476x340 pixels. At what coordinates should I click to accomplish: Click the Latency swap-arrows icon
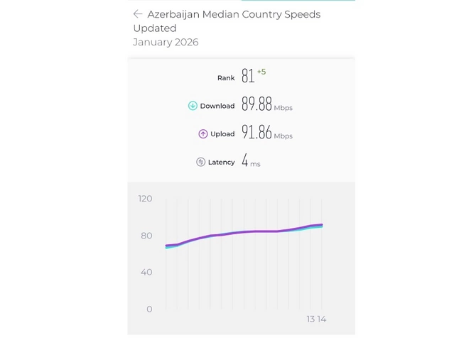[x=200, y=162]
